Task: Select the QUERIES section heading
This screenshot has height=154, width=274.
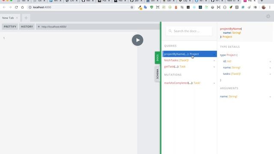Action: [x=170, y=46]
